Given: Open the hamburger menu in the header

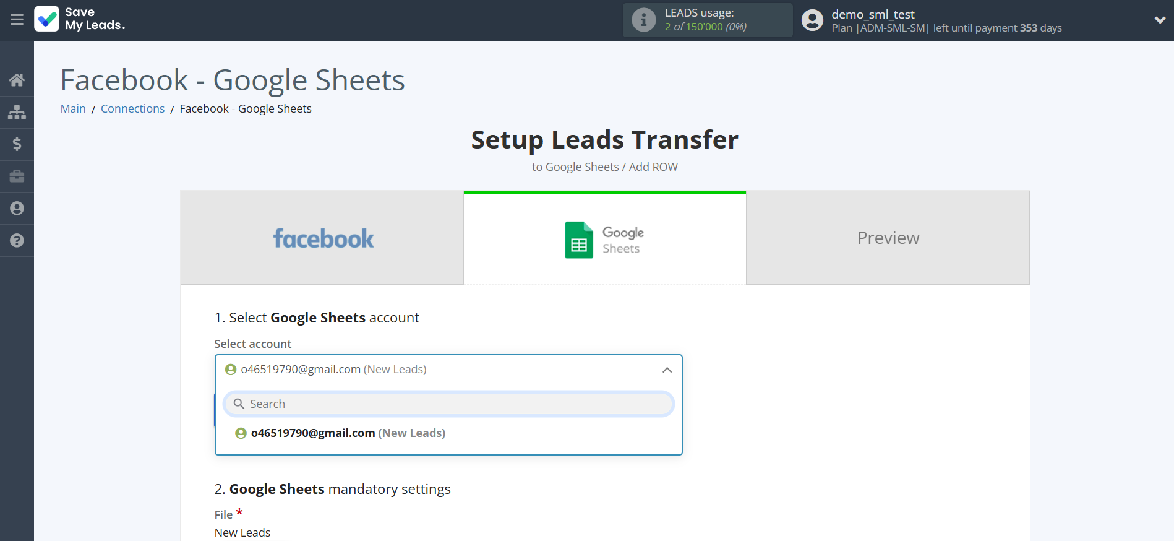Looking at the screenshot, I should pyautogui.click(x=17, y=20).
